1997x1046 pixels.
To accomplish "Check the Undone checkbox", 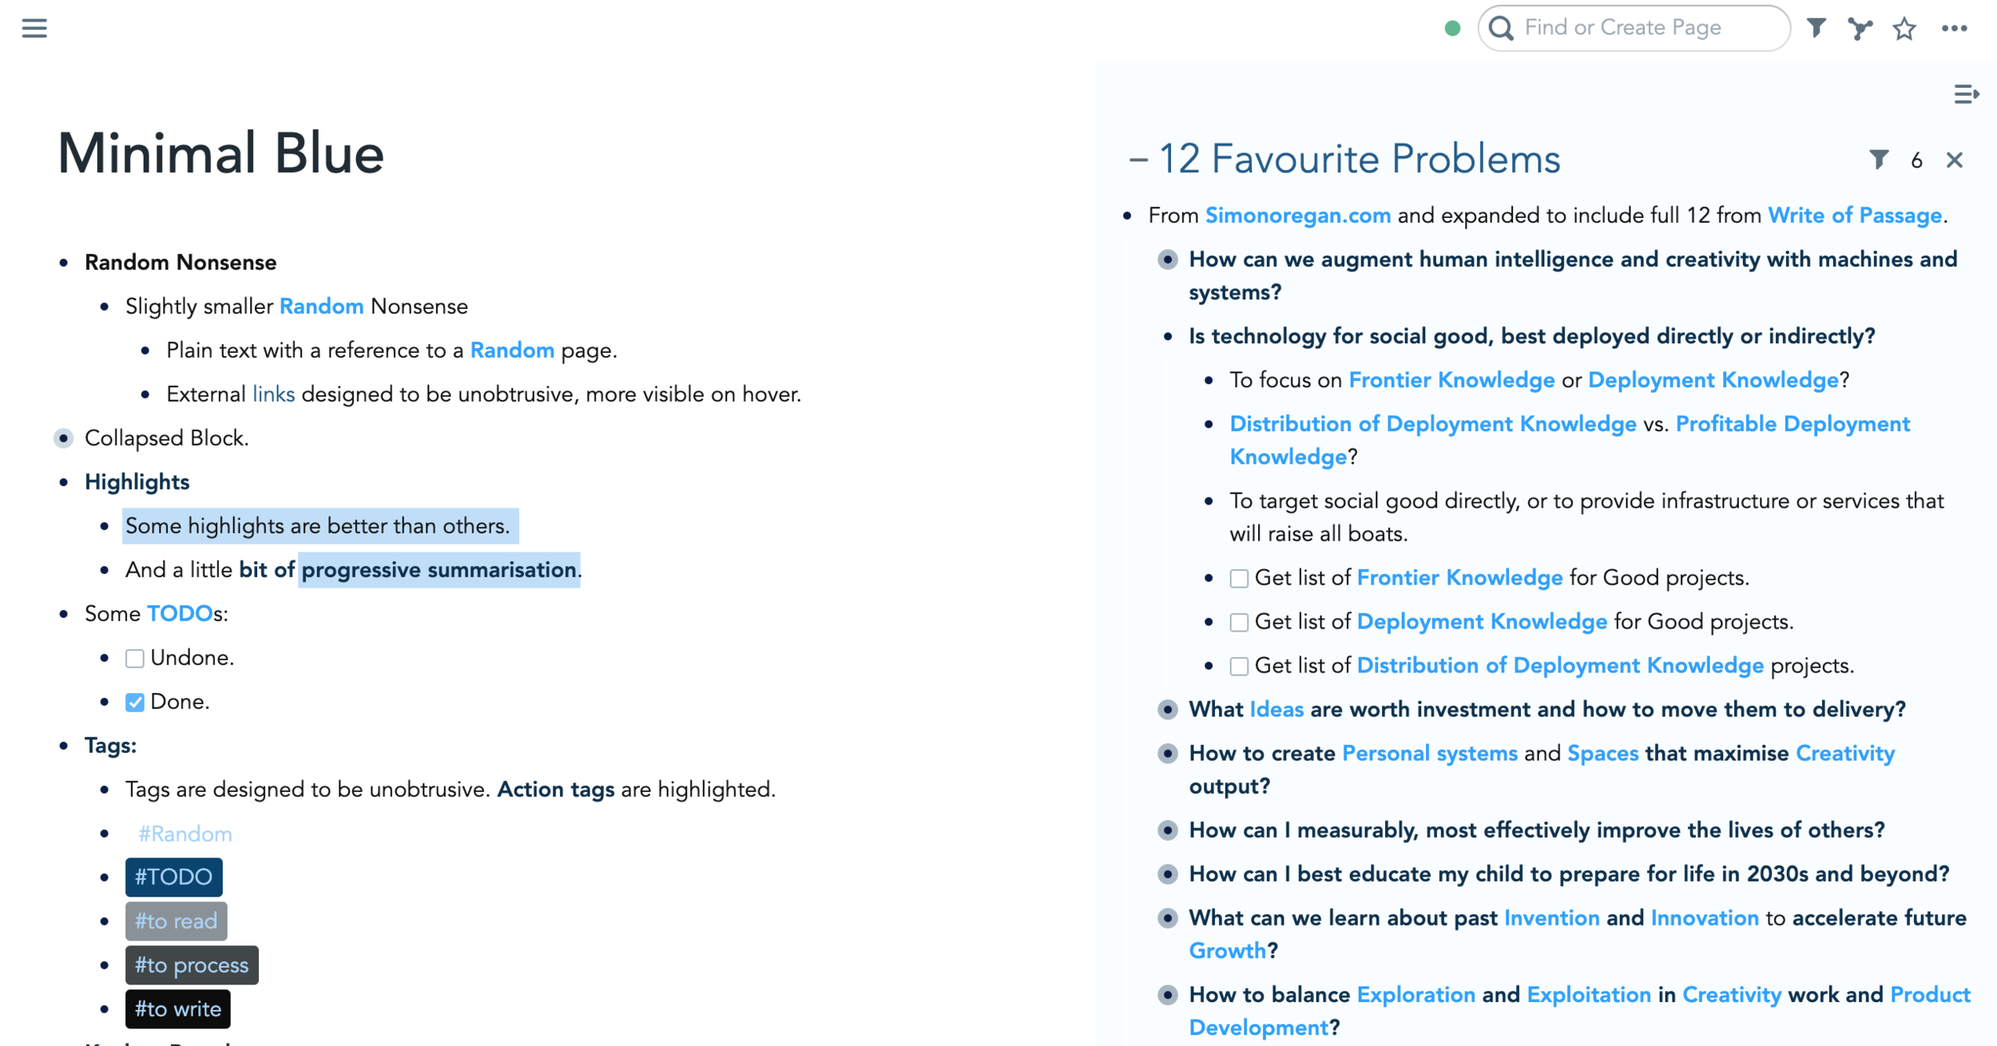I will 134,659.
